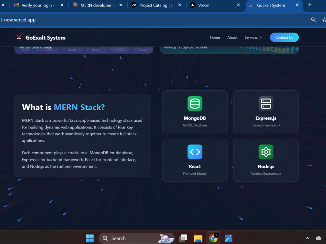This screenshot has height=244, width=326.
Task: Show hidden system tray icons
Action: pos(307,238)
